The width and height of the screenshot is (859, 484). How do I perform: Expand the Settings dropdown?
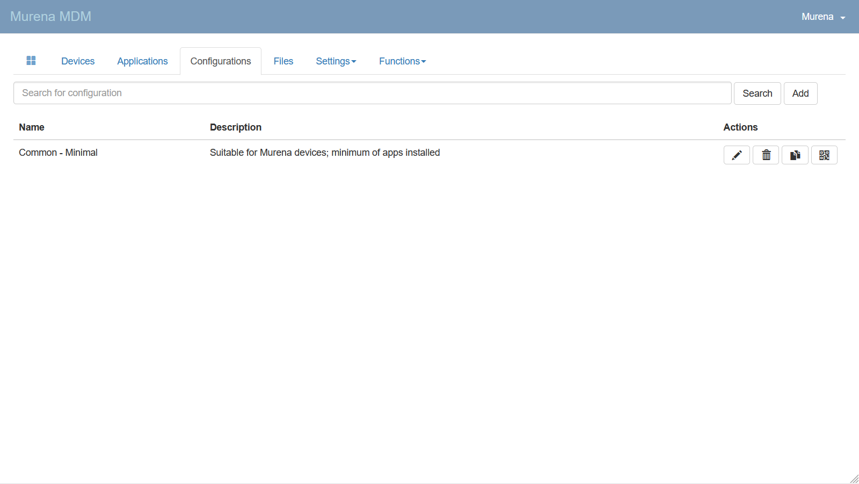pyautogui.click(x=336, y=61)
